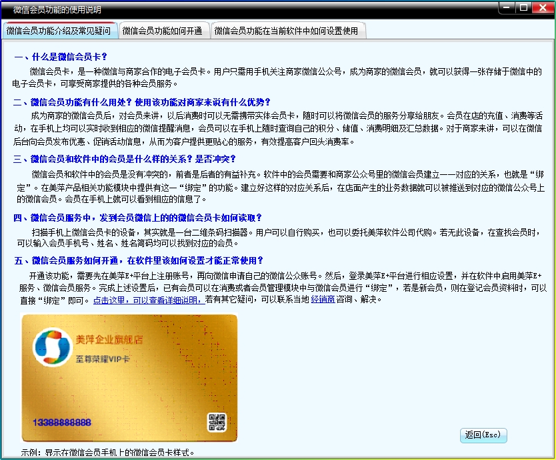Click the title bar text 微信会员功能的使用说明

[57, 9]
